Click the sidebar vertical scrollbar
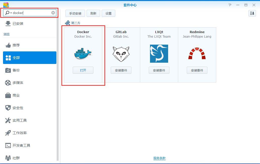 tap(58, 89)
